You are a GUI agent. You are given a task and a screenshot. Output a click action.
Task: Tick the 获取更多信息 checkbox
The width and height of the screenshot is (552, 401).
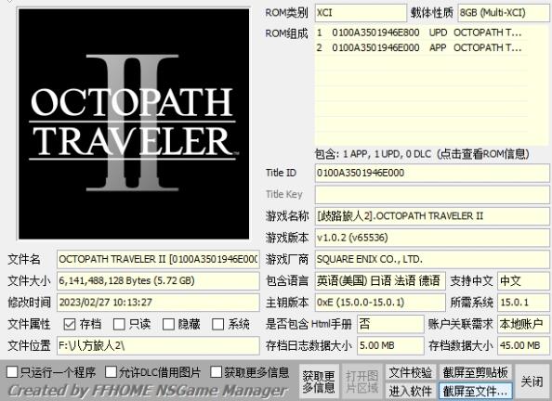coord(216,372)
